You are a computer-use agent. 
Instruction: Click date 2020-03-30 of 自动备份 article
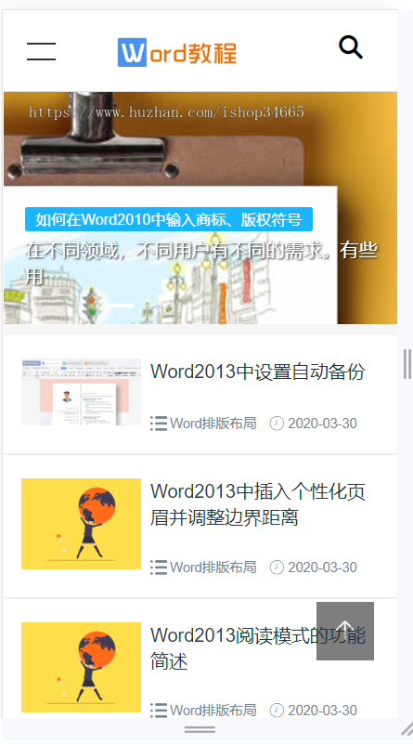pos(322,424)
